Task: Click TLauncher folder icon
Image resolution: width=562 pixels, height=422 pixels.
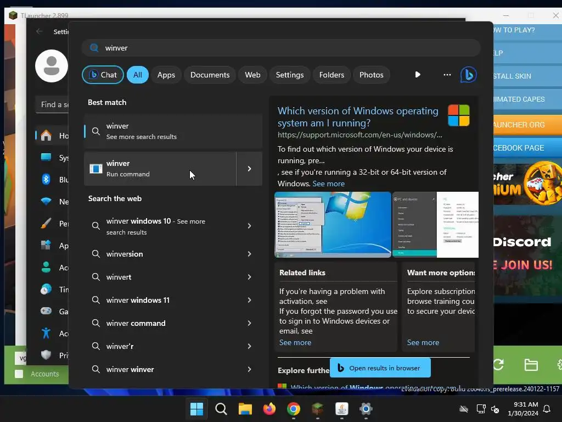Action: (531, 365)
